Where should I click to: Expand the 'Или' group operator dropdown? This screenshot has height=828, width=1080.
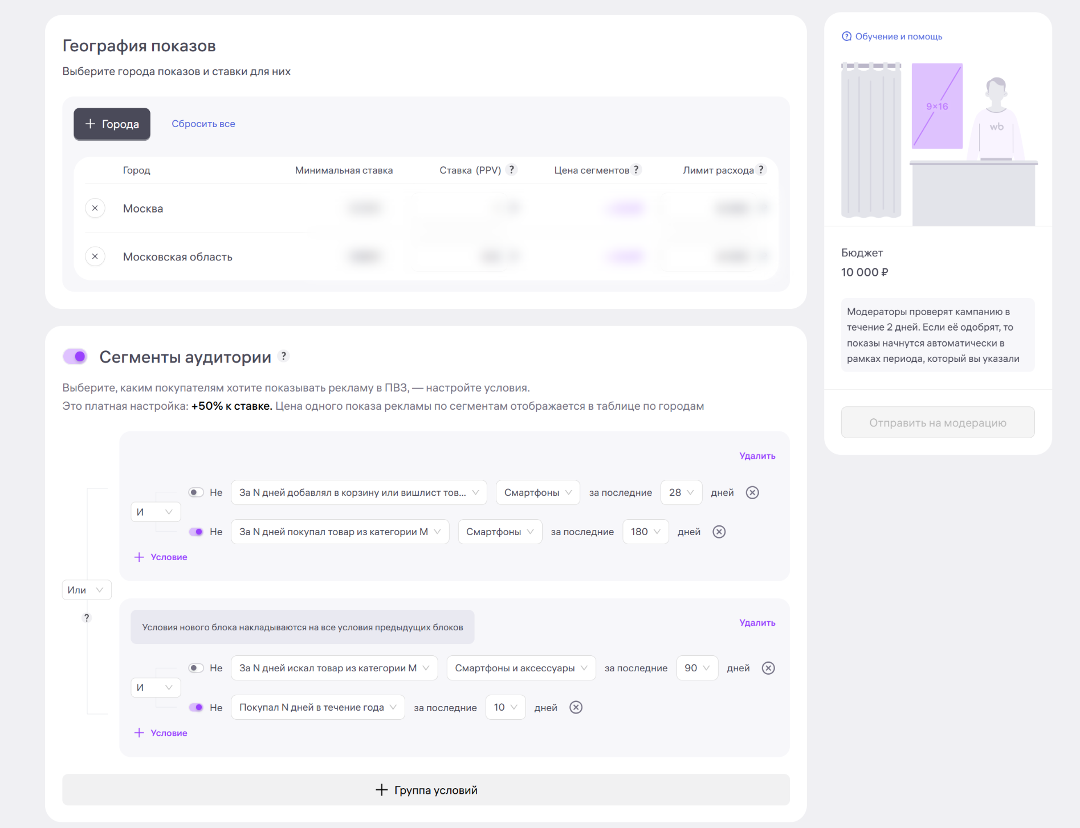point(87,590)
